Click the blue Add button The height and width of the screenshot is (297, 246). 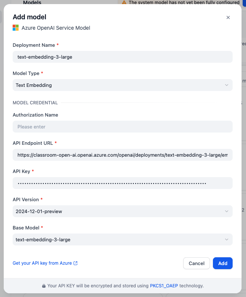tap(223, 263)
